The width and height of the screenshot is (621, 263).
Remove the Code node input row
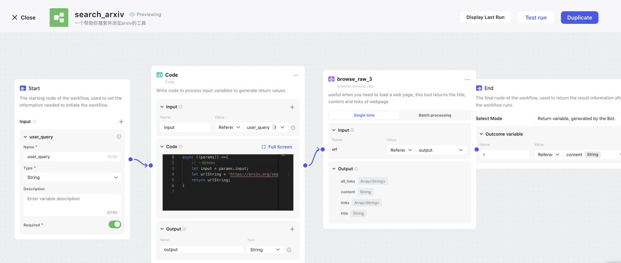click(293, 127)
